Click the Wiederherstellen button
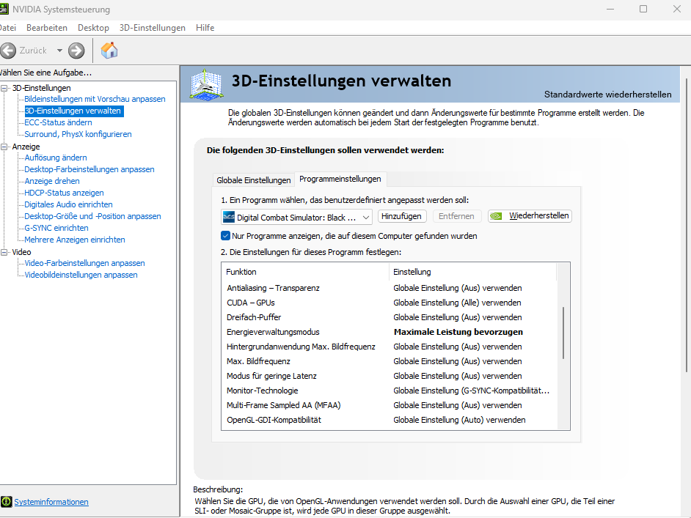Screen dimensions: 691x518 [x=530, y=216]
